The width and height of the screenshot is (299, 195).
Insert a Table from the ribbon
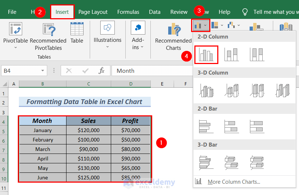77,32
